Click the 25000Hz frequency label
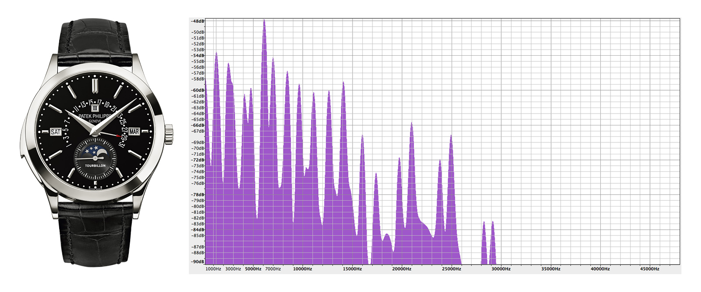This screenshot has width=701, height=292. pyautogui.click(x=451, y=269)
